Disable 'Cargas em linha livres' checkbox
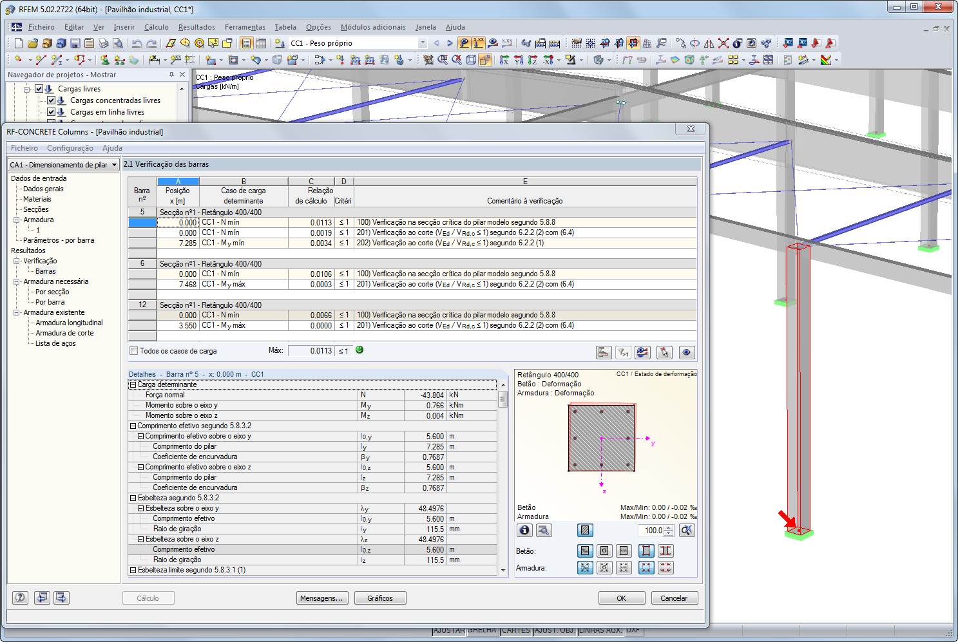 click(50, 111)
